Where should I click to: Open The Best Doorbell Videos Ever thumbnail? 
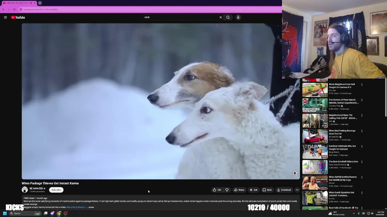coord(315,167)
